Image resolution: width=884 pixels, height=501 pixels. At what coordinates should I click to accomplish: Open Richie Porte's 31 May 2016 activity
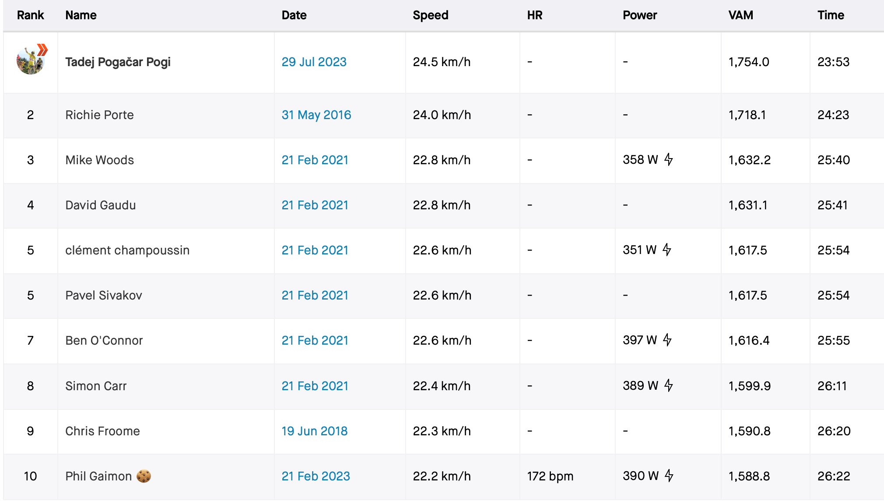pyautogui.click(x=316, y=115)
